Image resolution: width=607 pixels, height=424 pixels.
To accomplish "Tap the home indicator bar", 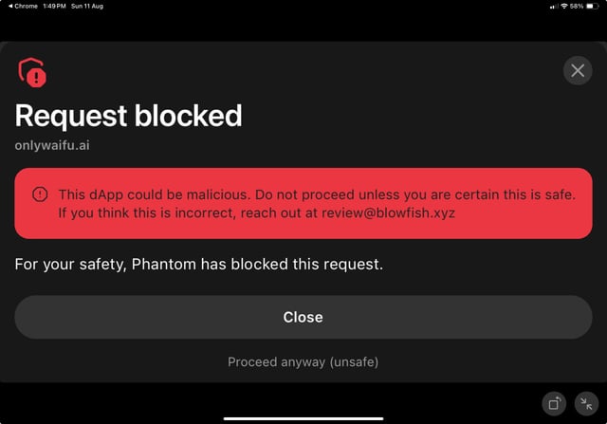I will [x=303, y=417].
